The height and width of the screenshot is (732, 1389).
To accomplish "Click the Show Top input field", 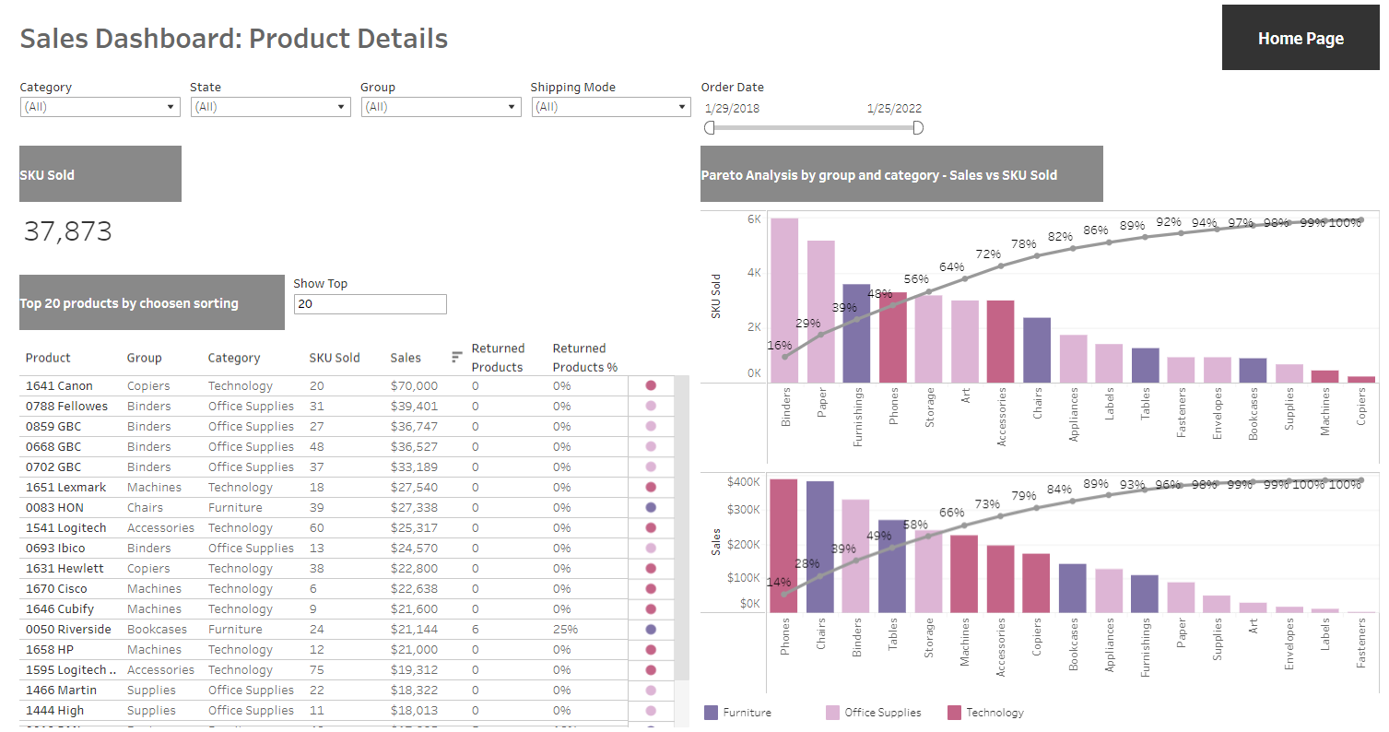I will (x=371, y=304).
